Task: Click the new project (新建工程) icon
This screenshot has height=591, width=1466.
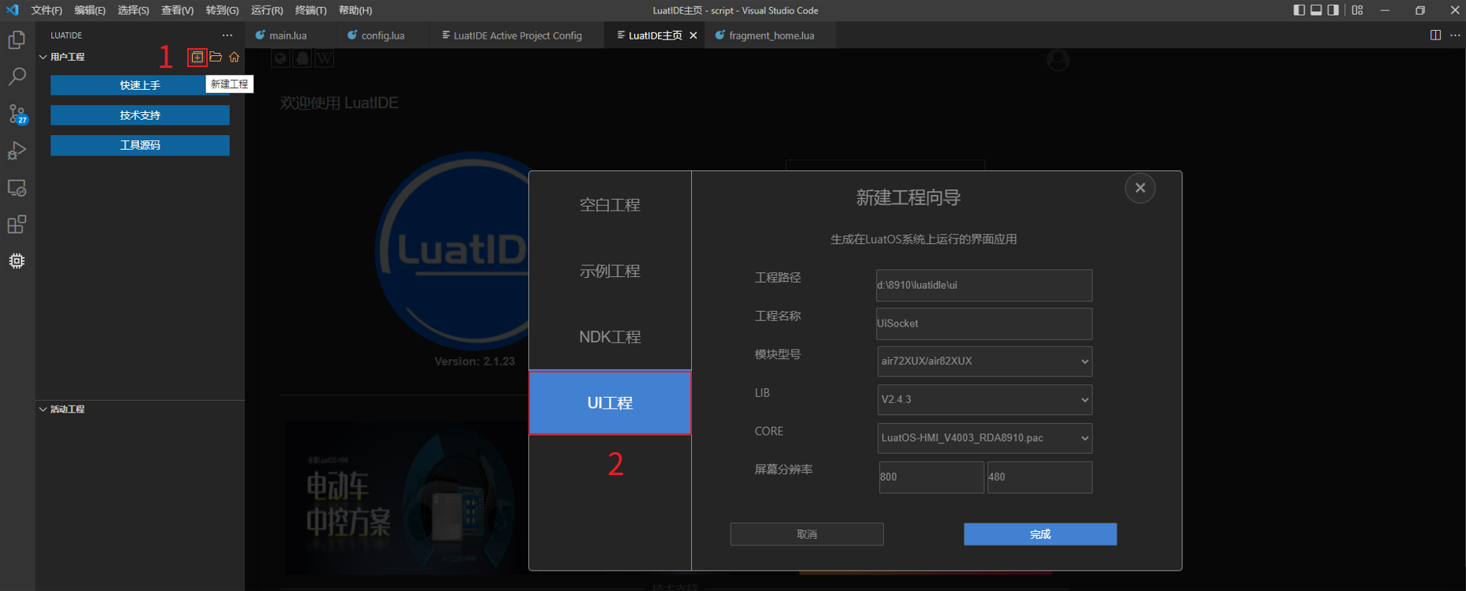Action: pyautogui.click(x=197, y=57)
